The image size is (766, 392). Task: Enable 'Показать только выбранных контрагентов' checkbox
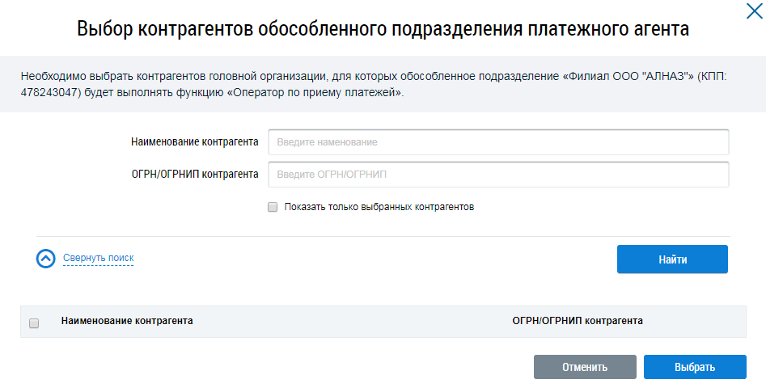tap(273, 207)
